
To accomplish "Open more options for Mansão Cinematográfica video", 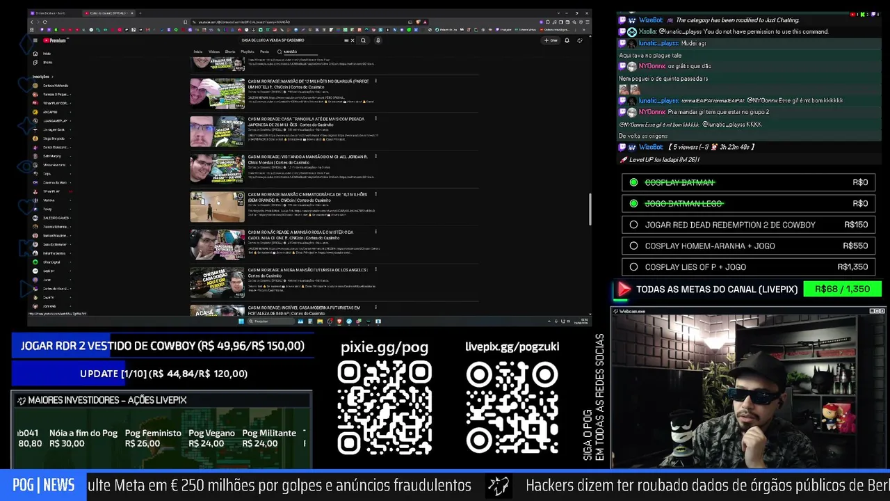I will (x=375, y=194).
